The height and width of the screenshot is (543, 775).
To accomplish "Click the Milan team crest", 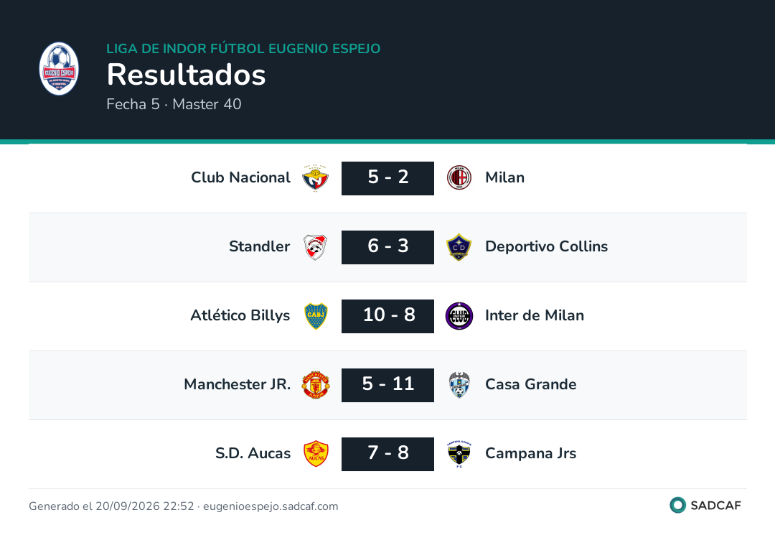I will [459, 178].
